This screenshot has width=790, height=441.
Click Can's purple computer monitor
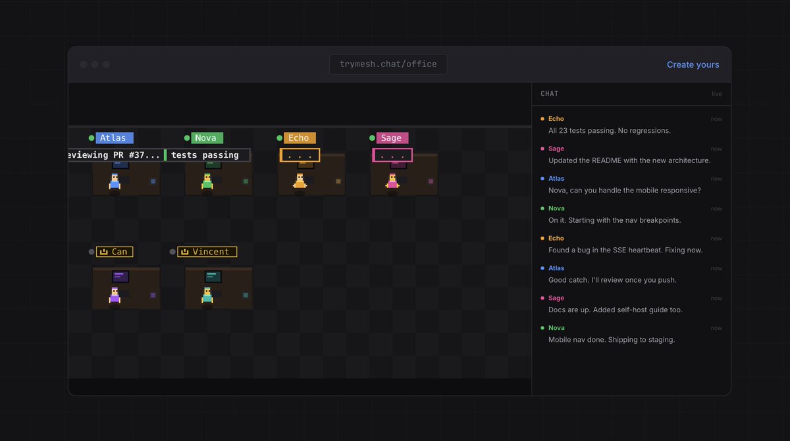(120, 277)
